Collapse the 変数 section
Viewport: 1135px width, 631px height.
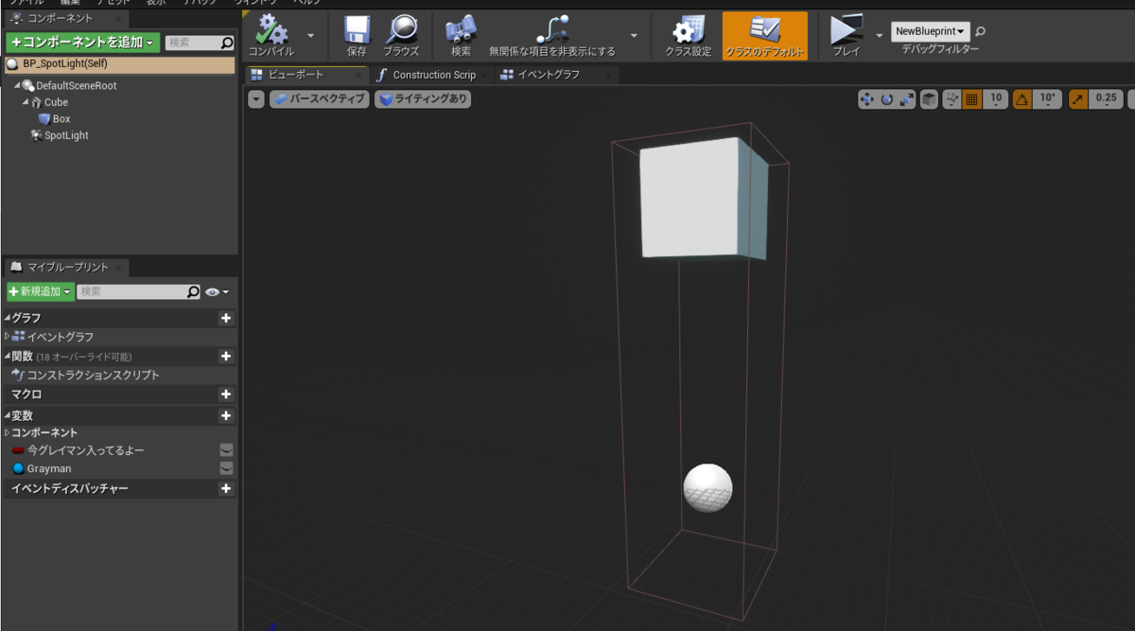tap(8, 415)
